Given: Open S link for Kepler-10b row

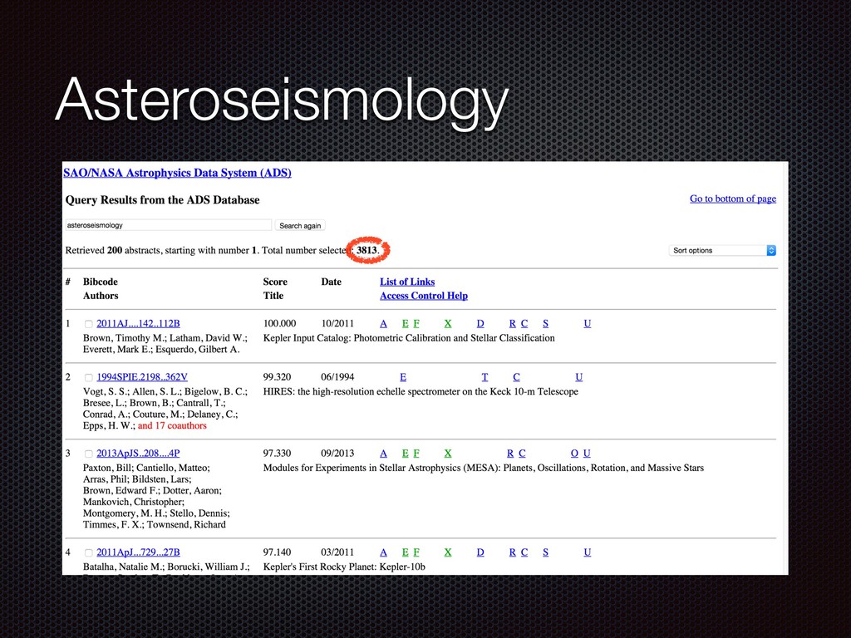Looking at the screenshot, I should (x=545, y=552).
